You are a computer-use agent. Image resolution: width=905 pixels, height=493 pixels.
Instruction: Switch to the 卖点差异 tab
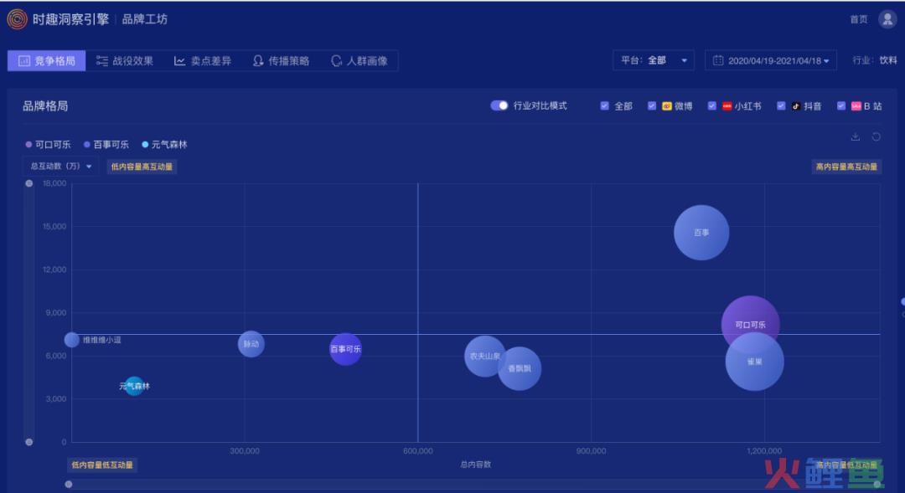tap(203, 60)
